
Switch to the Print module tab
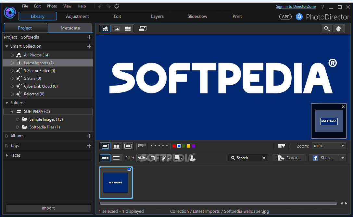coord(237,17)
